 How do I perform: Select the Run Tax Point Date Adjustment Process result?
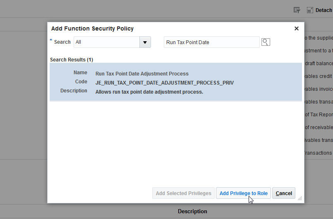coord(142,74)
